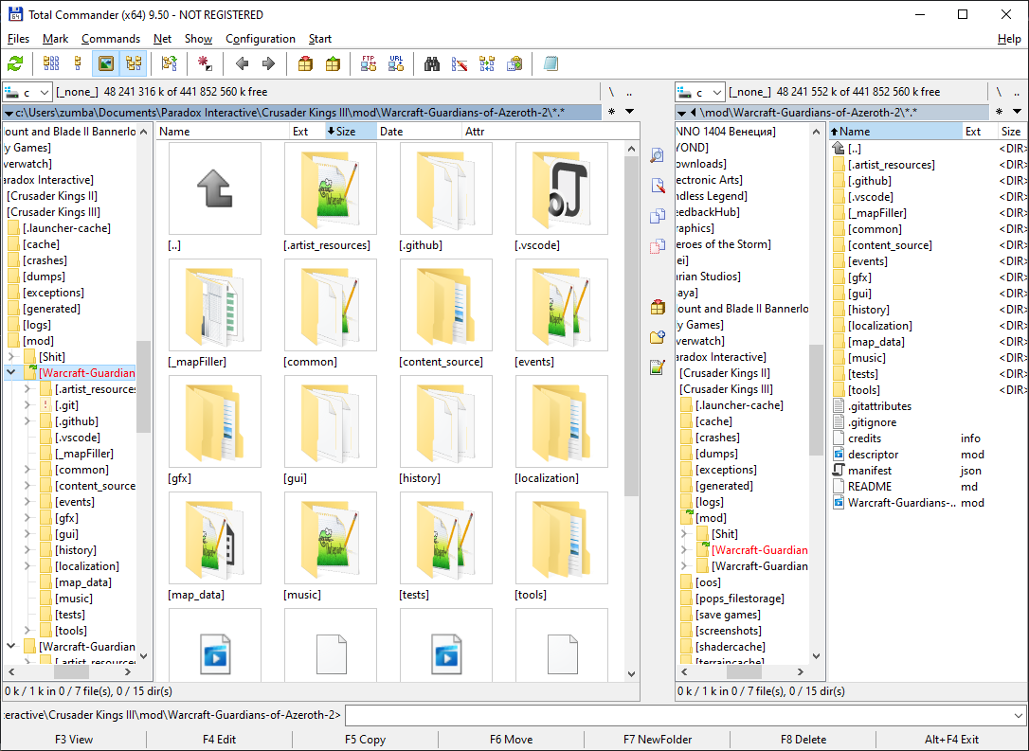Open the Notepad toolbar icon
Image resolution: width=1029 pixels, height=751 pixels.
tap(551, 63)
